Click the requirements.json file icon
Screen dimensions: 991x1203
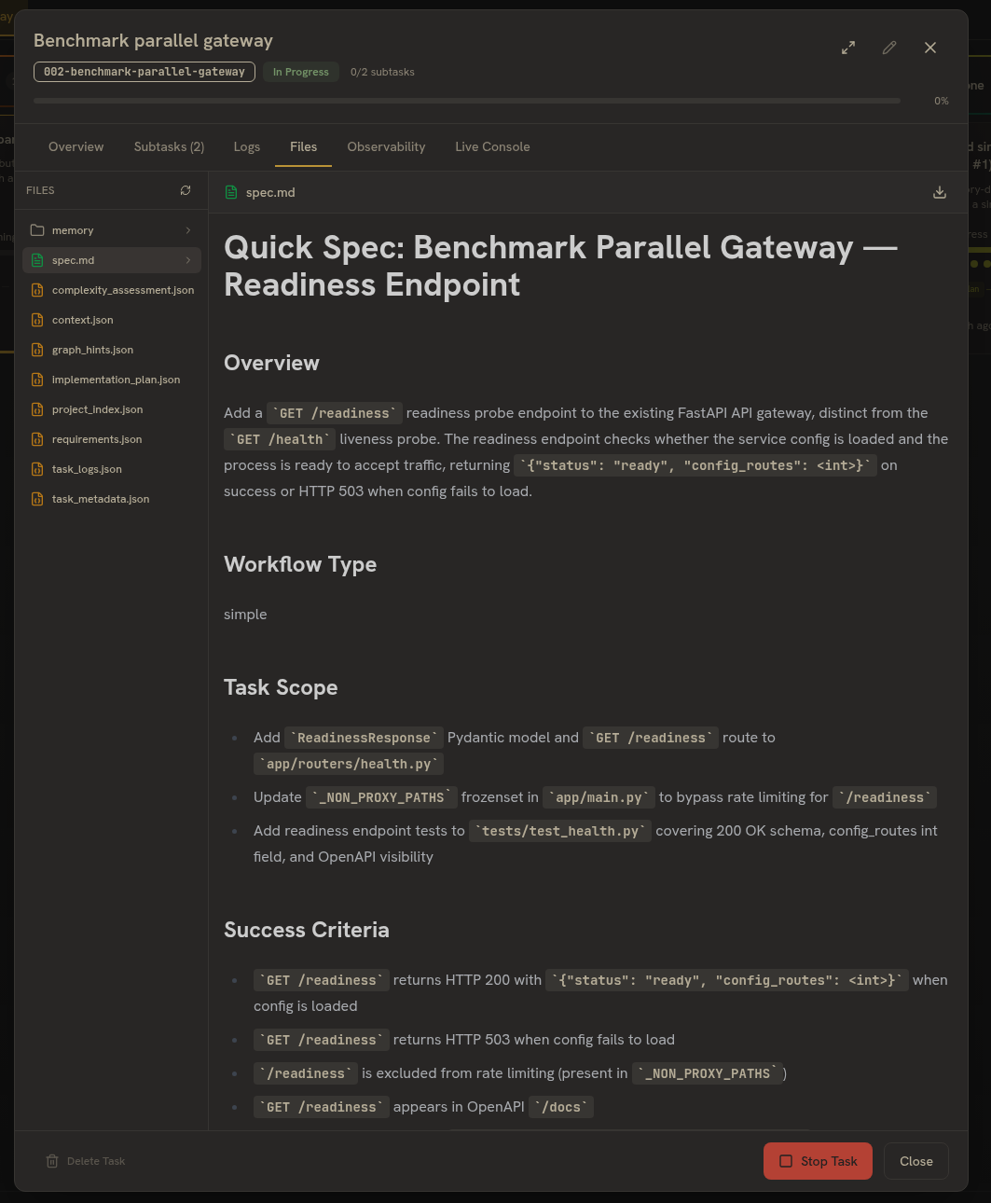pos(37,439)
